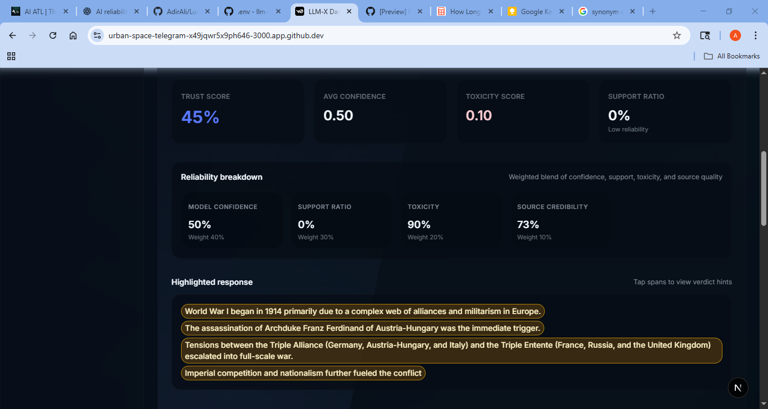Viewport: 768px width, 409px height.
Task: Switch to the AI reliability tab
Action: [x=111, y=11]
